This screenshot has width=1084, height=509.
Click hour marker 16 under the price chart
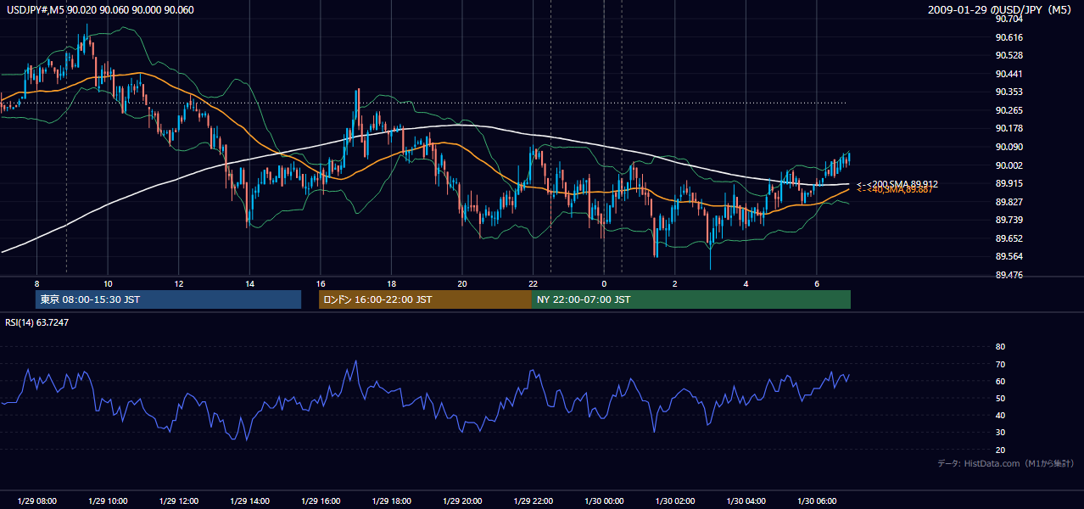(x=321, y=283)
